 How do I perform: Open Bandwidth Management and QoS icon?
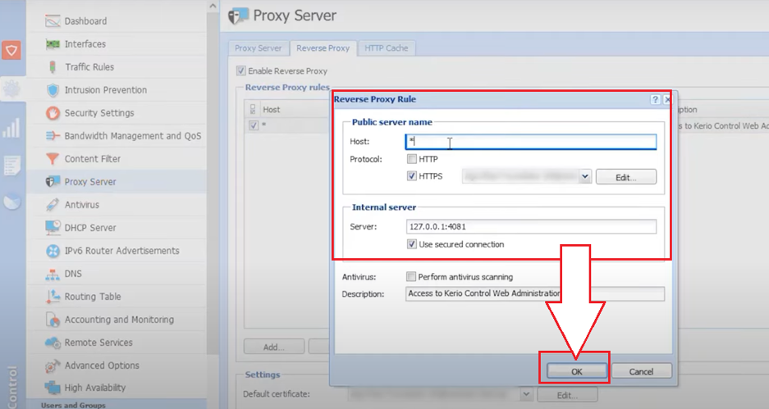point(53,136)
